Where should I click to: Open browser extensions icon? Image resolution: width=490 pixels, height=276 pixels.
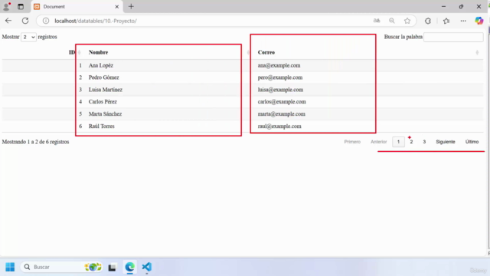(x=428, y=21)
